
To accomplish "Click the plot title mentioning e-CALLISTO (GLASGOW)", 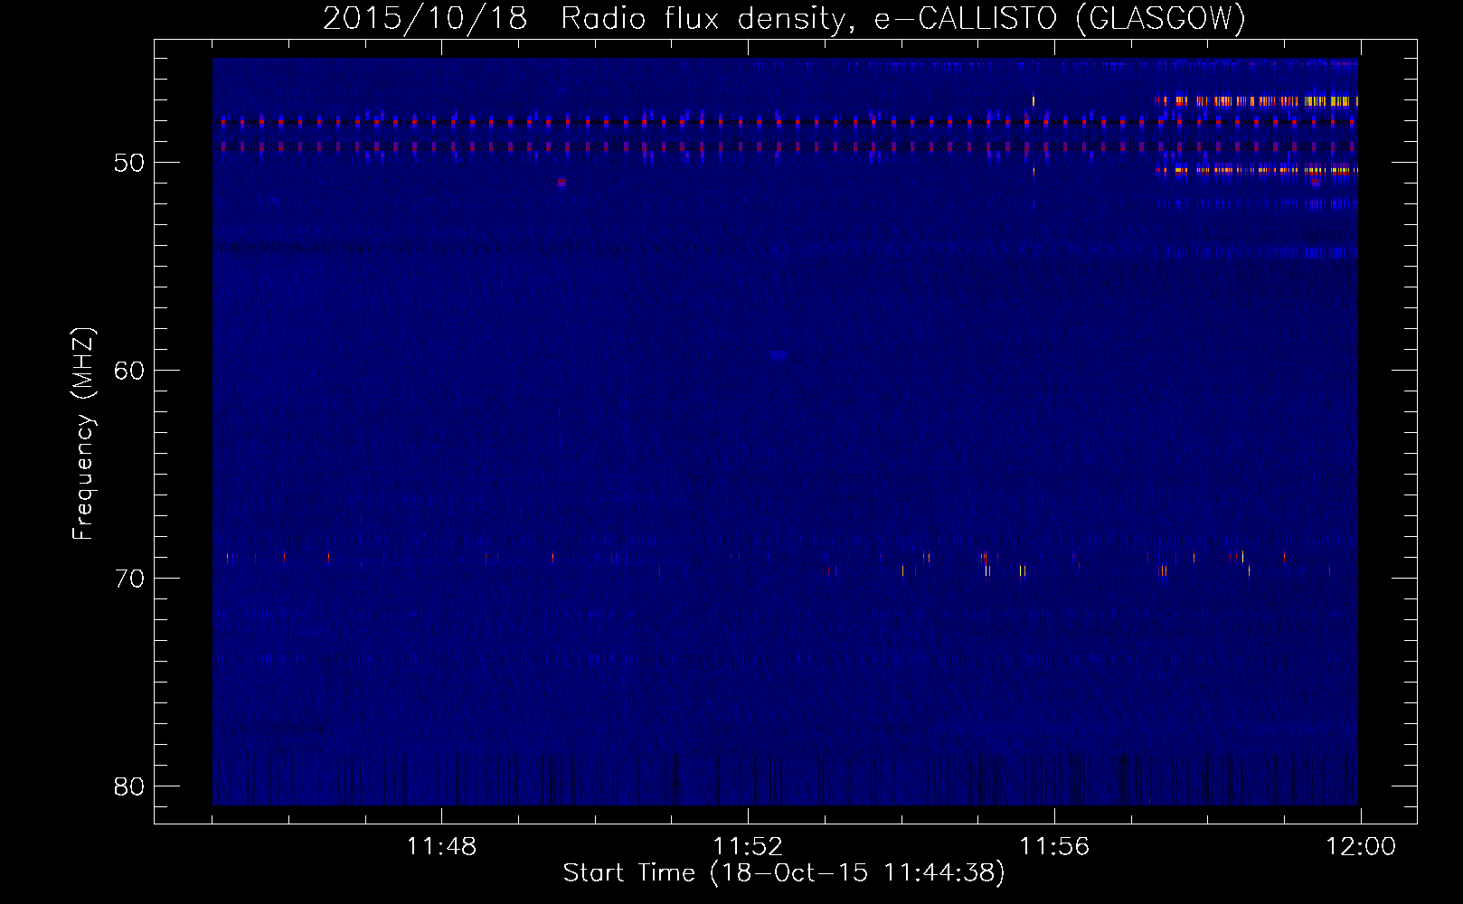I will coord(784,19).
